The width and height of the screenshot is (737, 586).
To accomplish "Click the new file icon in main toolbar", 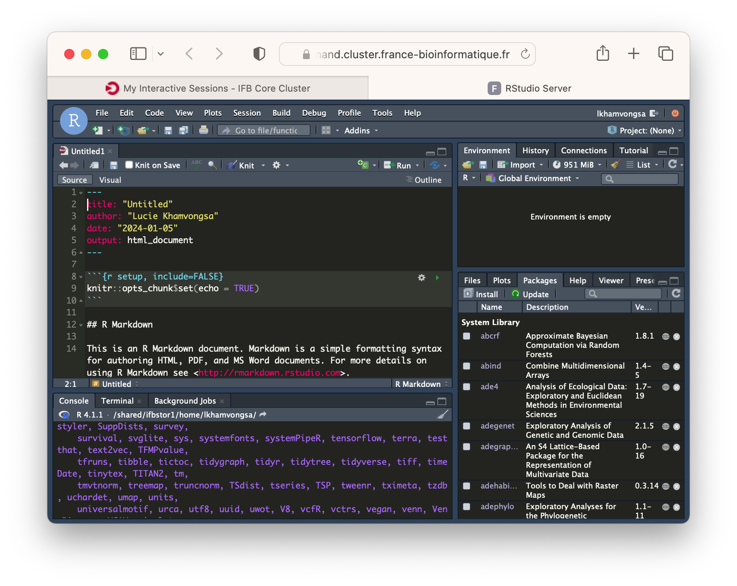I will click(98, 130).
